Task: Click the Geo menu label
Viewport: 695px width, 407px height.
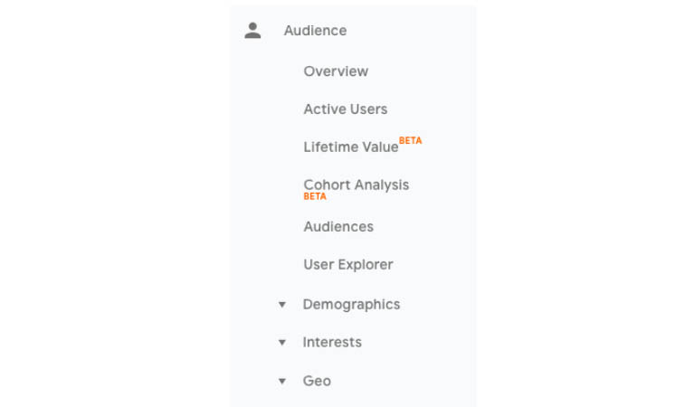Action: tap(317, 381)
